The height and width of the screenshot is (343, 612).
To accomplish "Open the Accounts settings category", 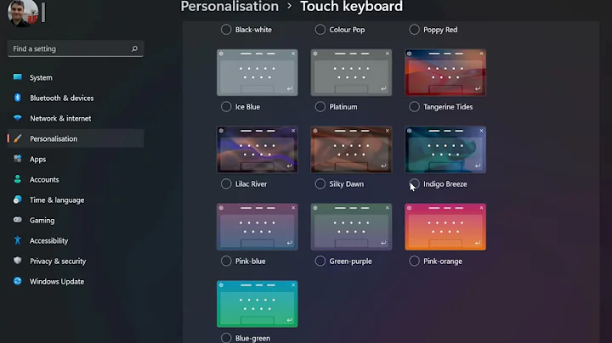I will pyautogui.click(x=76, y=179).
